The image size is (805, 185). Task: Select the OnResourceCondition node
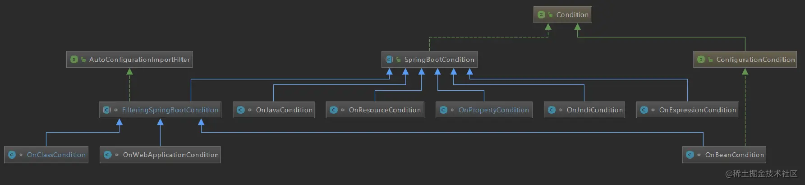tap(375, 110)
